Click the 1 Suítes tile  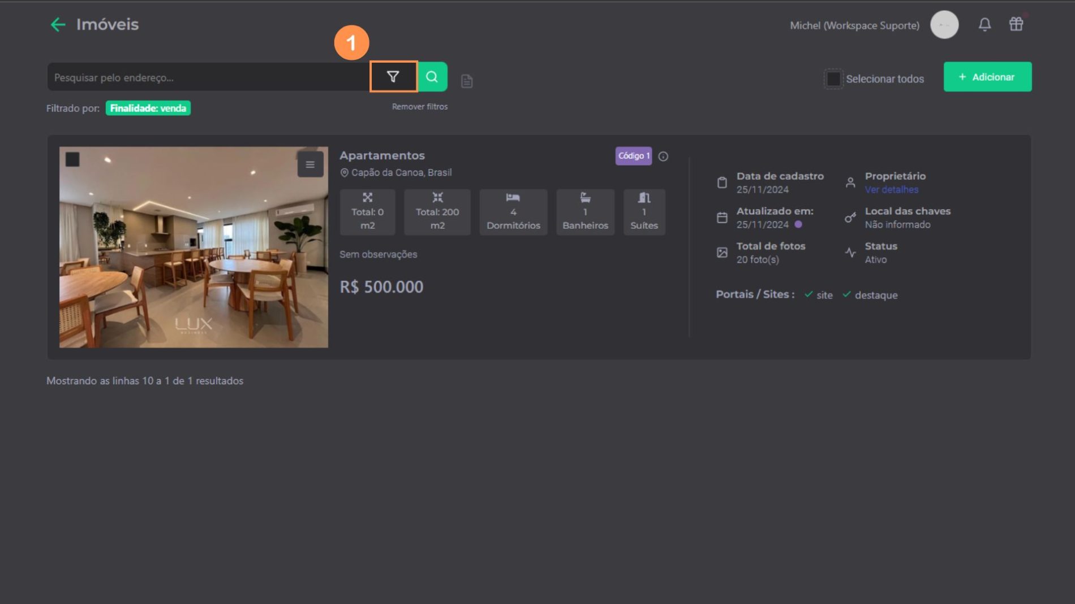(644, 212)
